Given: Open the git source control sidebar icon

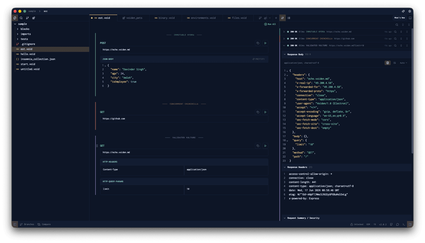Looking at the screenshot, I should (x=27, y=18).
